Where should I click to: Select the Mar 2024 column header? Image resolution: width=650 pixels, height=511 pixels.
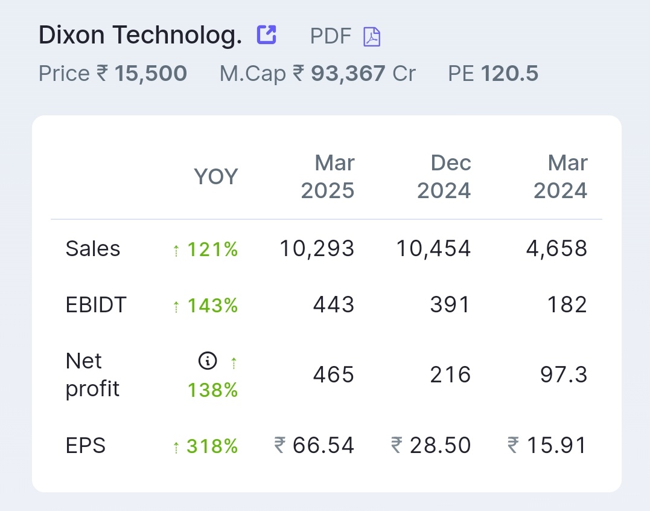coord(561,177)
